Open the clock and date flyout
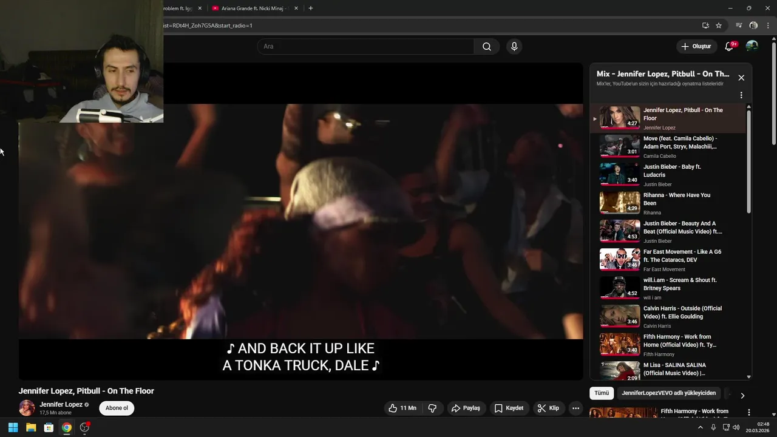 758,427
